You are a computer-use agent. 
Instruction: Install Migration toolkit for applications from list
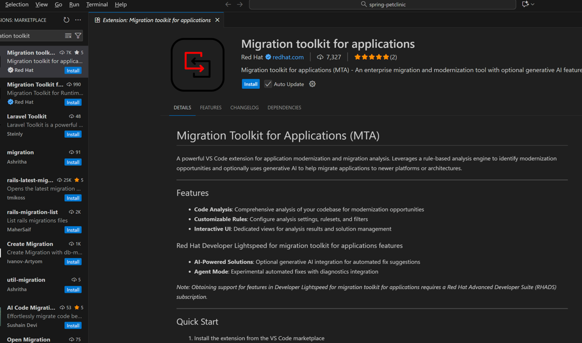click(x=73, y=70)
